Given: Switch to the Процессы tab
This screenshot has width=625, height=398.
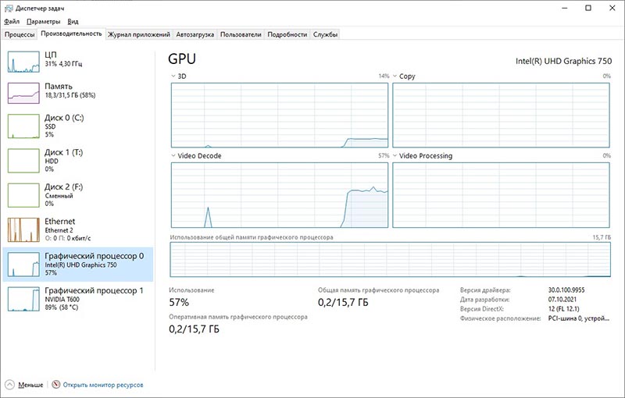Looking at the screenshot, I should pos(20,34).
